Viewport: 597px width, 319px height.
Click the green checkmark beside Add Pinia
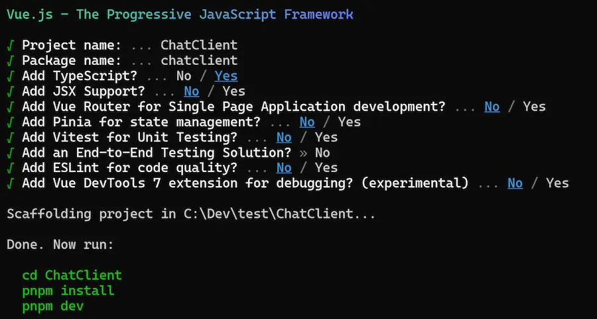point(11,122)
